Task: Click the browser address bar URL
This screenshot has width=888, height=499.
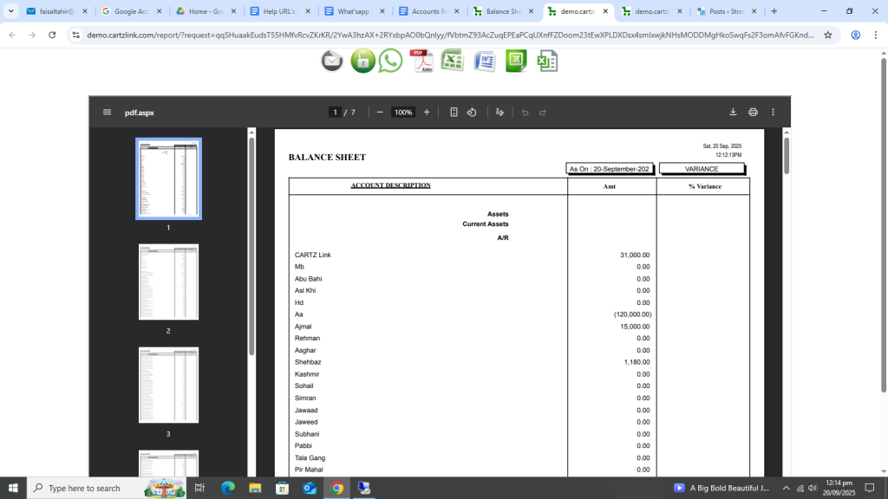Action: click(450, 35)
